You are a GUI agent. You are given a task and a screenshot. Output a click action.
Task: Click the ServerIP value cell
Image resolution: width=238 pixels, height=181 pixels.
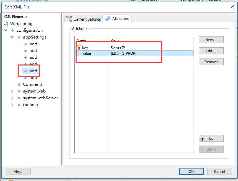click(118, 48)
